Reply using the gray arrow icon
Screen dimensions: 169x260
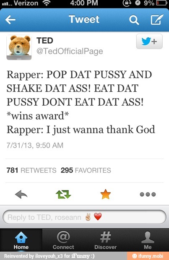pyautogui.click(x=21, y=194)
